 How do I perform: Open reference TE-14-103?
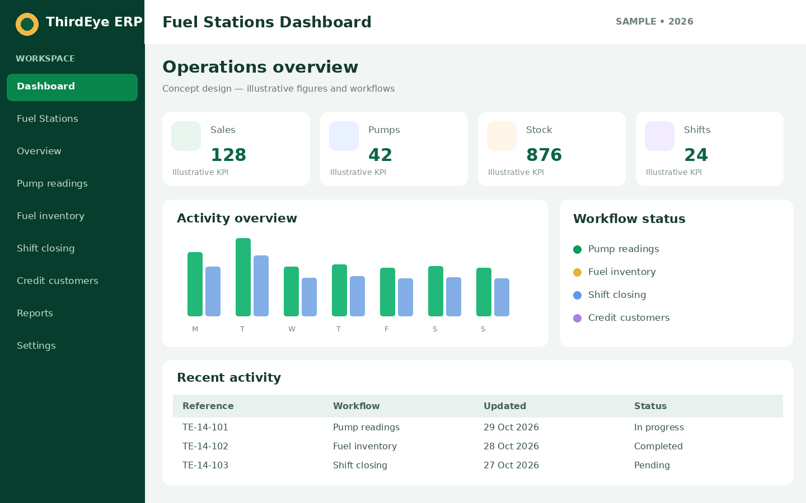(x=205, y=466)
